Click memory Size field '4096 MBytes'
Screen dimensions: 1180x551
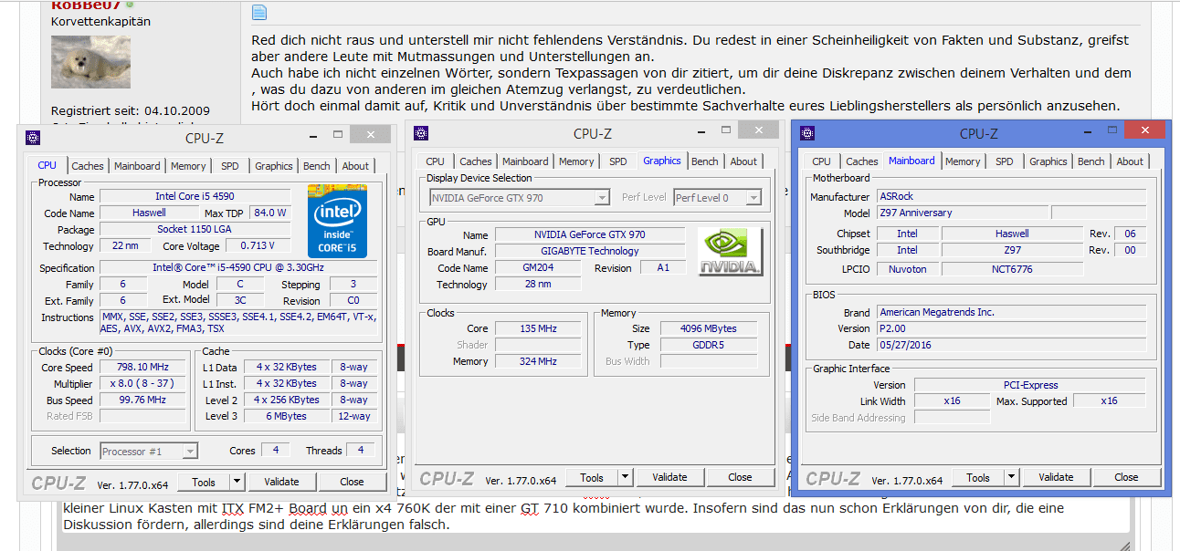tap(708, 328)
